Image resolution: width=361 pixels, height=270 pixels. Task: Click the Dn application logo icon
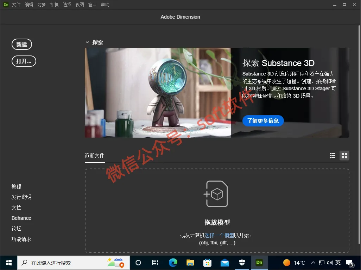click(6, 4)
